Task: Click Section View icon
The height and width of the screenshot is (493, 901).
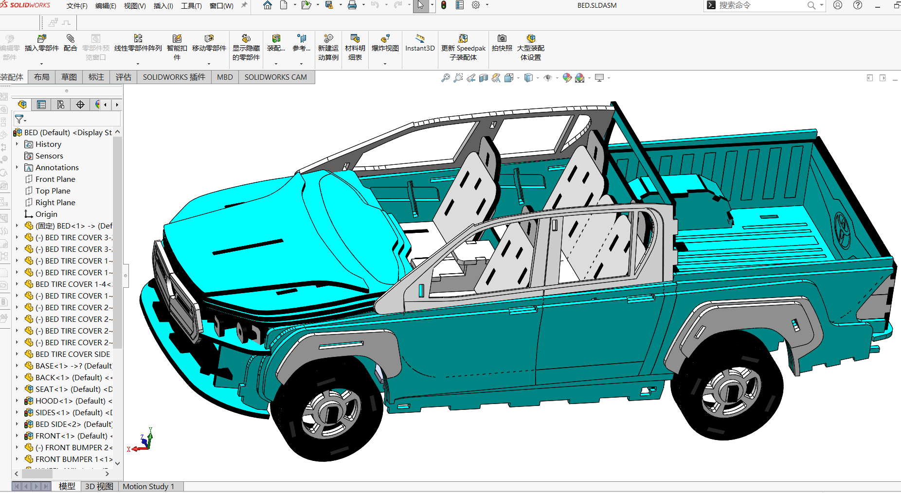Action: [x=484, y=78]
